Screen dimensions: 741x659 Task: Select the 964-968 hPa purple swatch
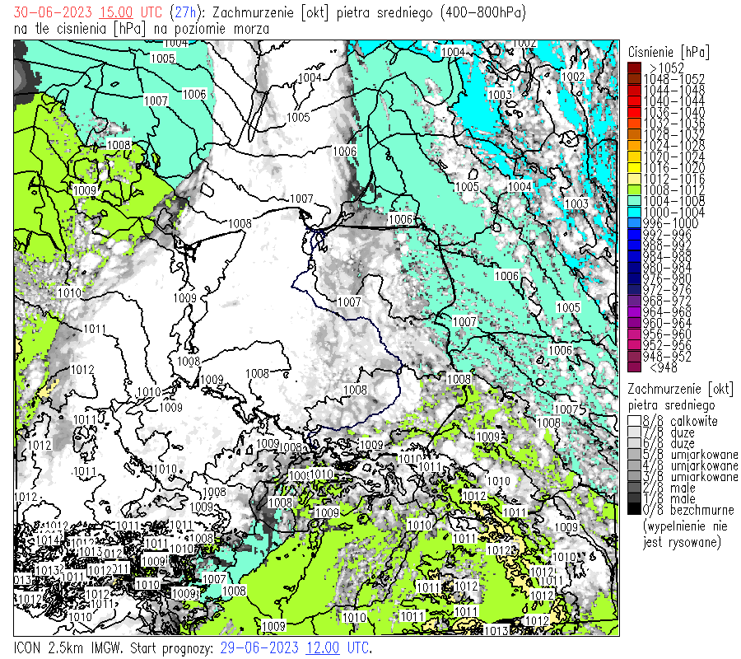[634, 312]
